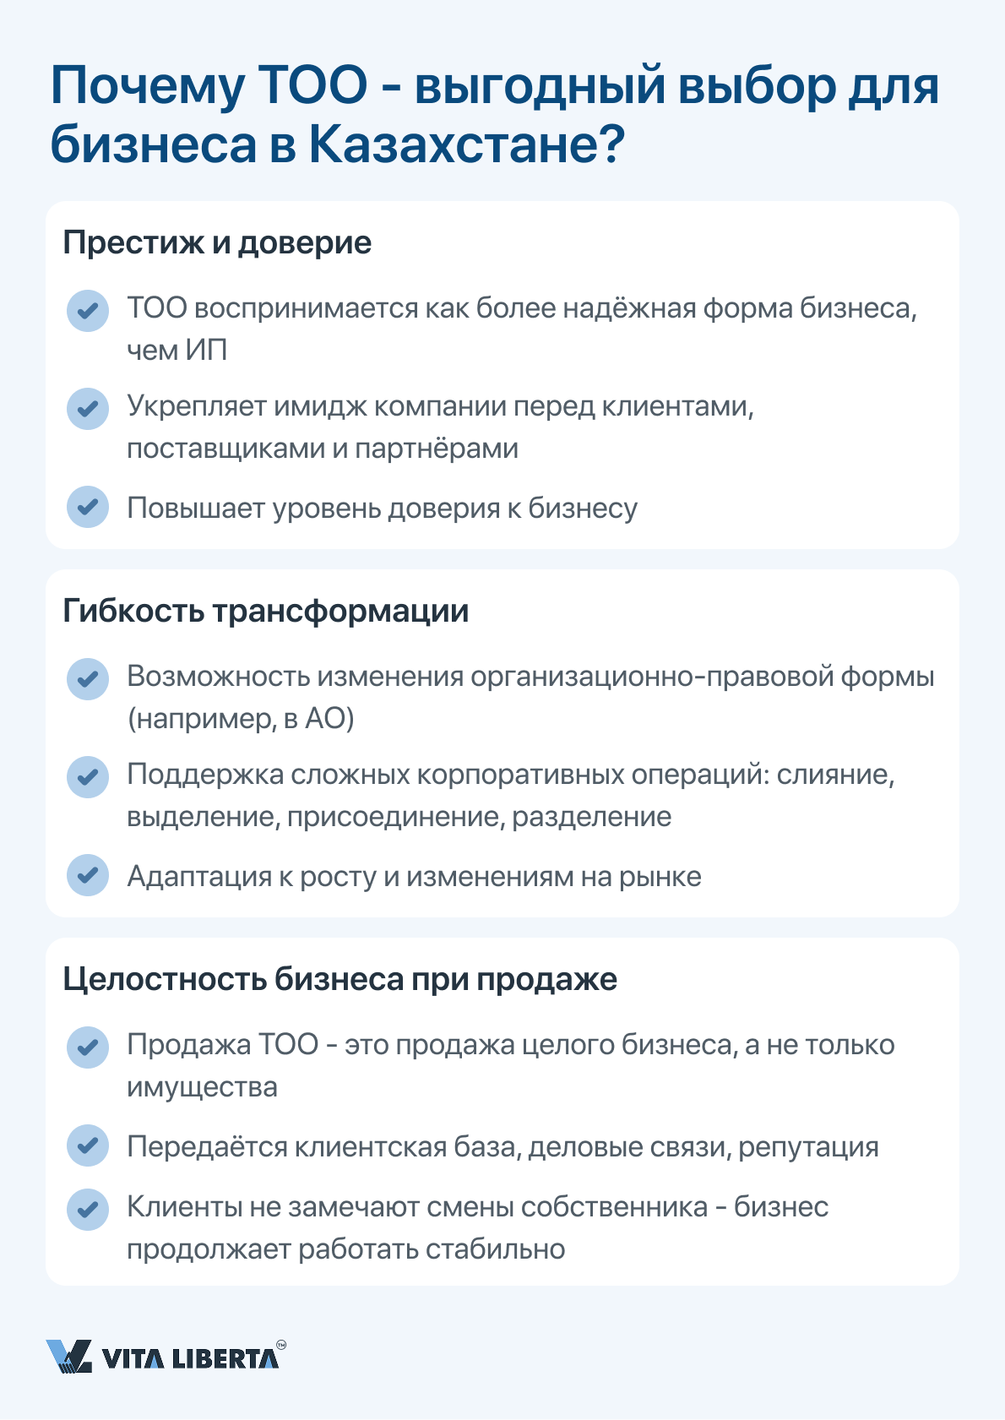Click the 'Целостность бизнеса при продаже' heading
The height and width of the screenshot is (1420, 1005).
[x=340, y=980]
